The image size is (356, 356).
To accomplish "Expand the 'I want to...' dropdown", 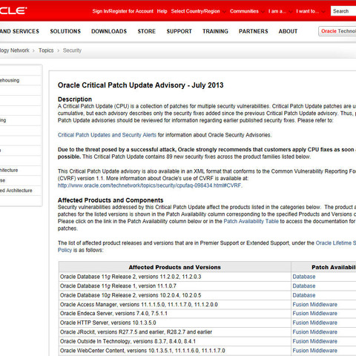I will (x=310, y=11).
